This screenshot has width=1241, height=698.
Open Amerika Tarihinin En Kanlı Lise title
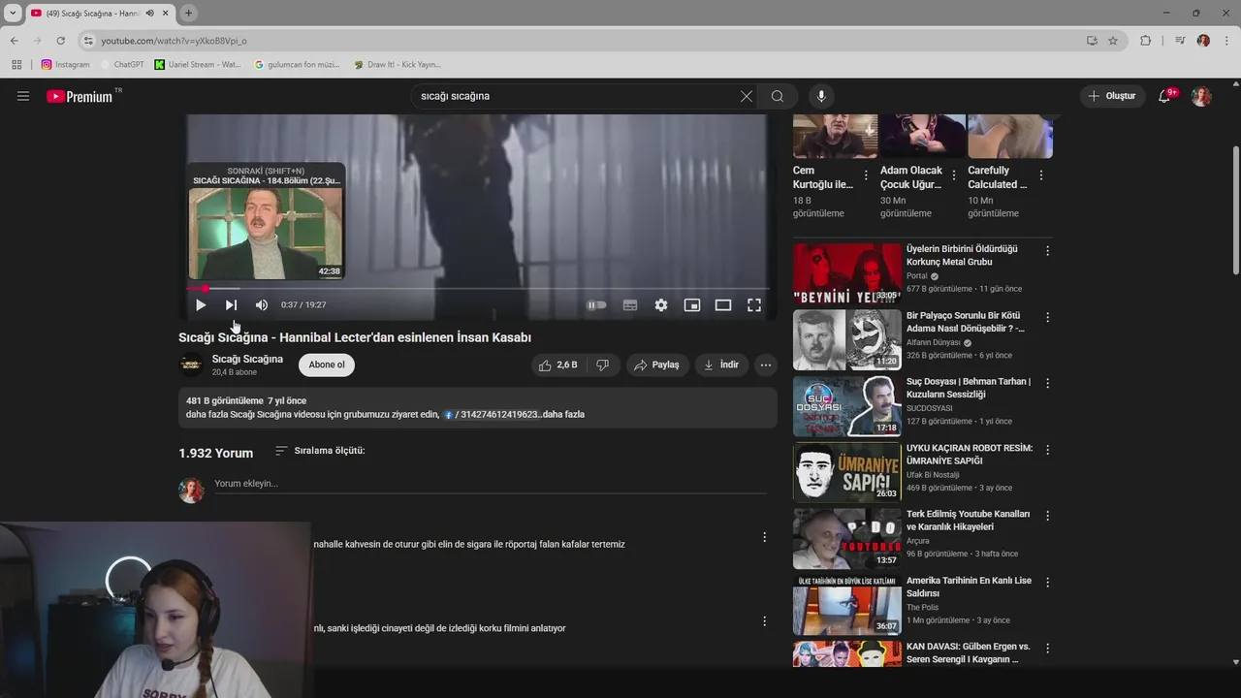[969, 587]
